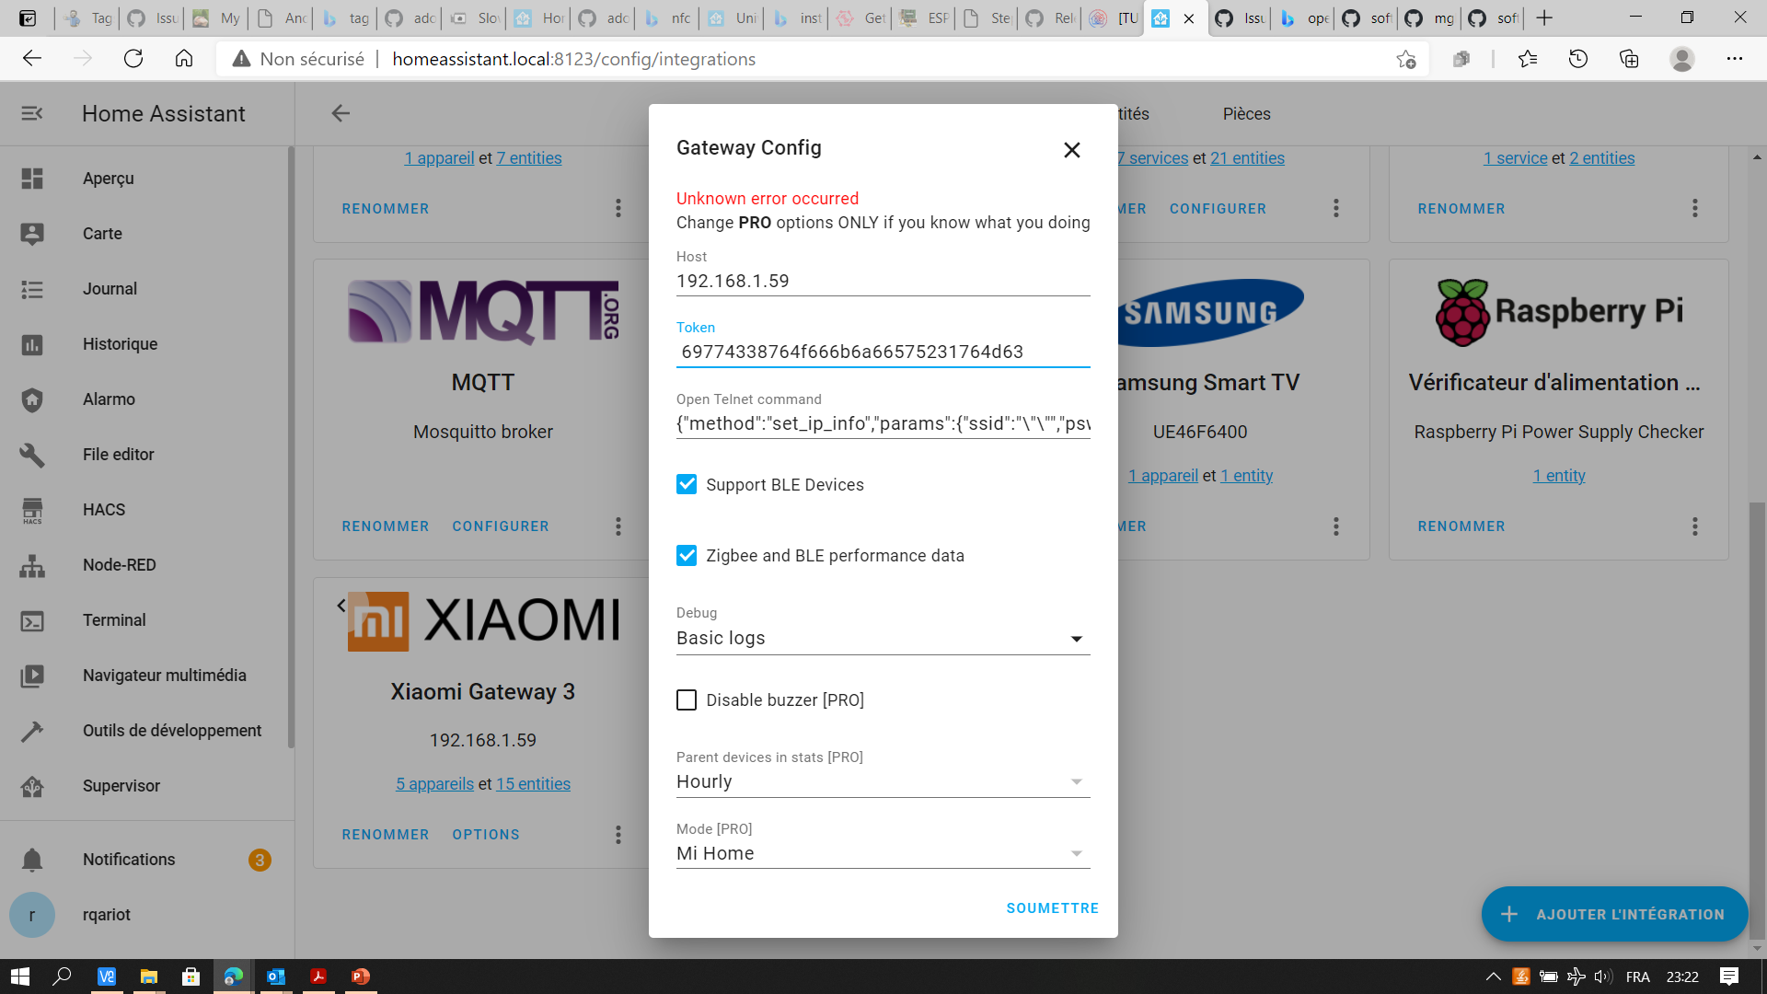Launch the Terminal sidebar item
1767x994 pixels.
pyautogui.click(x=113, y=619)
